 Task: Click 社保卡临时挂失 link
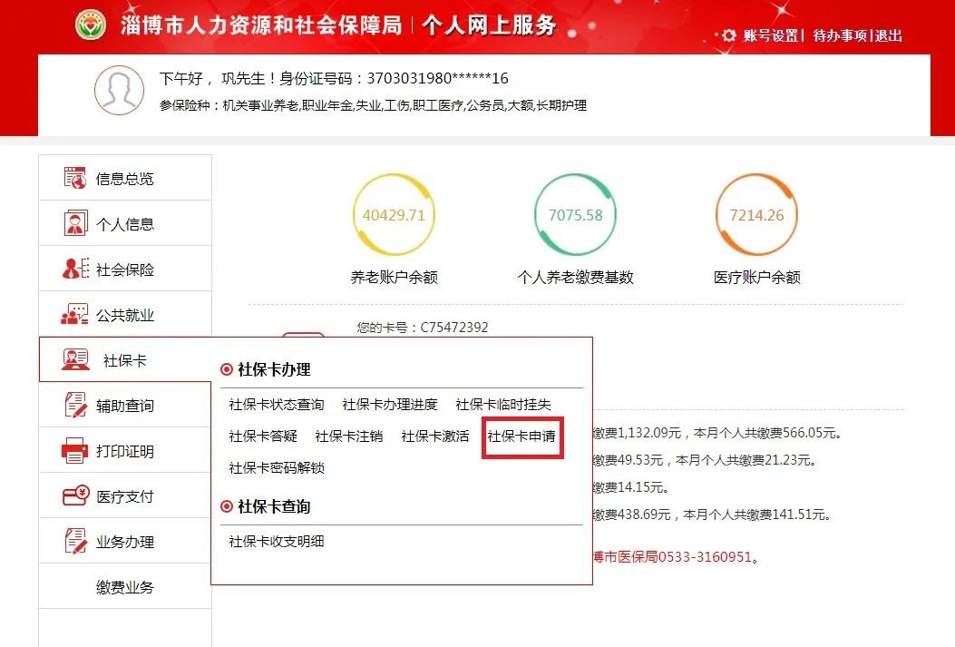coord(503,405)
